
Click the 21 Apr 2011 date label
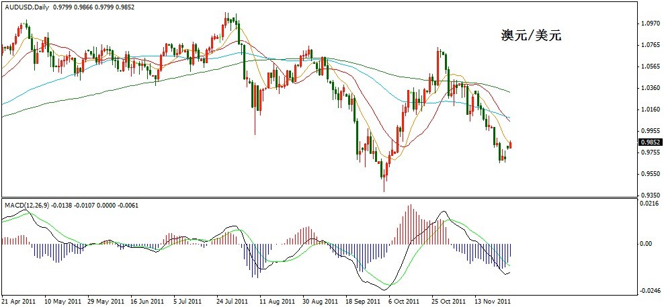[x=19, y=301]
